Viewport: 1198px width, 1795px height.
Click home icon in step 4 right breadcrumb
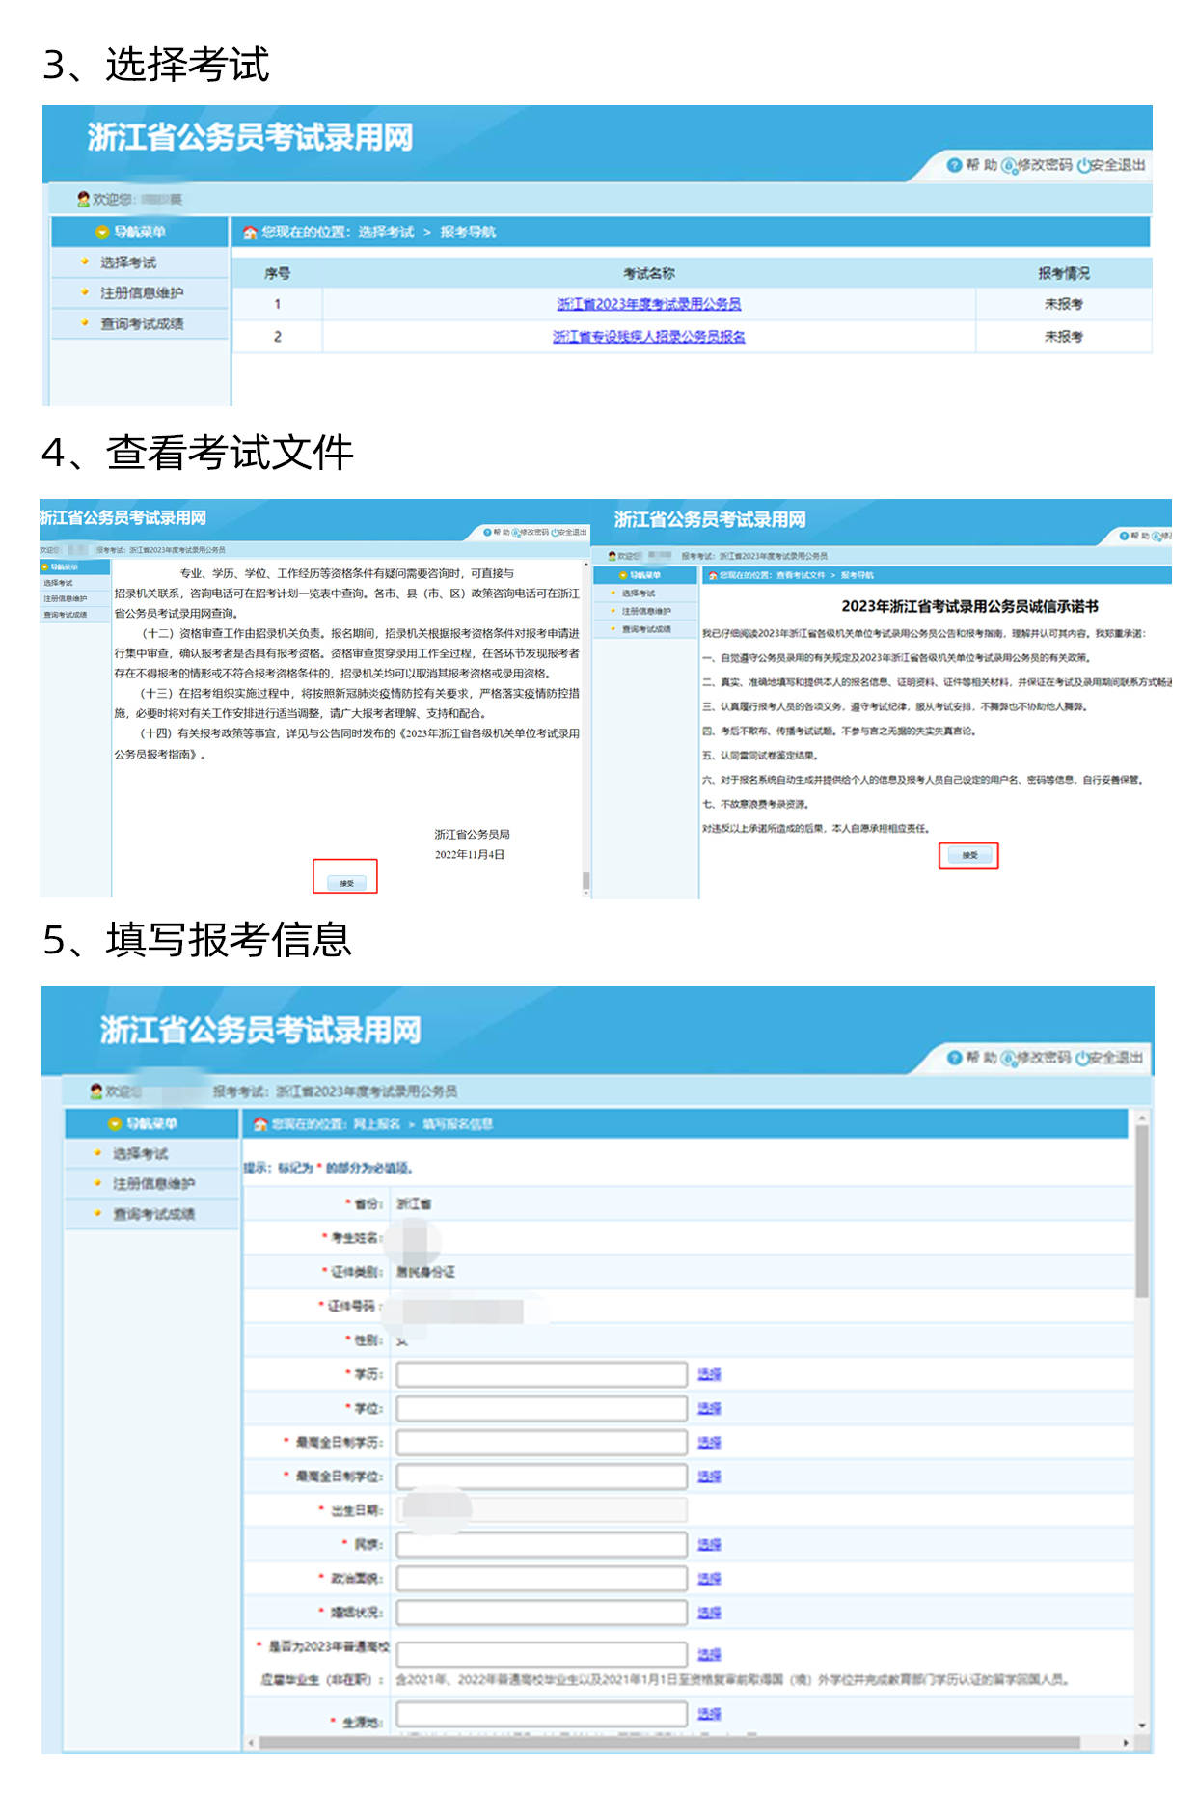[x=713, y=575]
